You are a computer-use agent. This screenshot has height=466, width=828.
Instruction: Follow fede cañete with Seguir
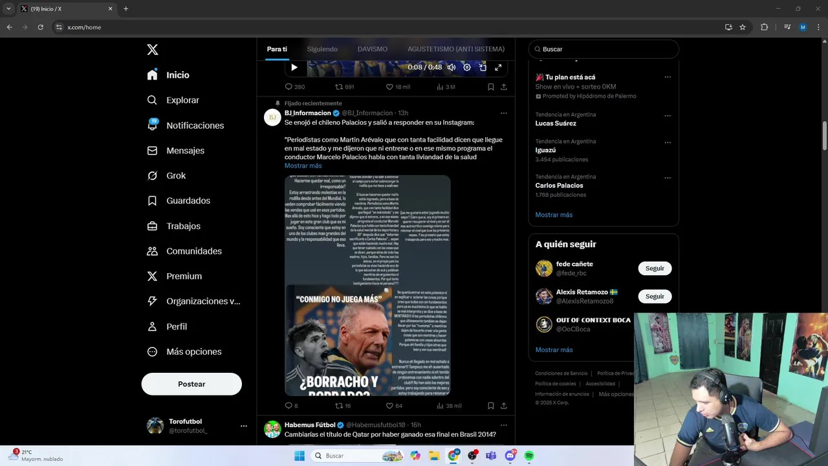coord(655,269)
